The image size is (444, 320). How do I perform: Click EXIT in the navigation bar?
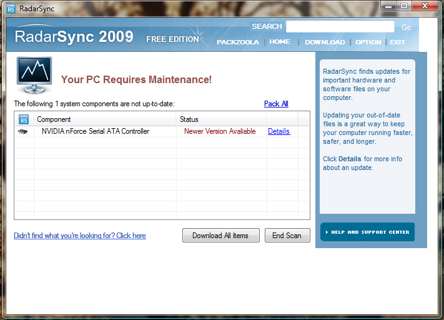pyautogui.click(x=397, y=42)
